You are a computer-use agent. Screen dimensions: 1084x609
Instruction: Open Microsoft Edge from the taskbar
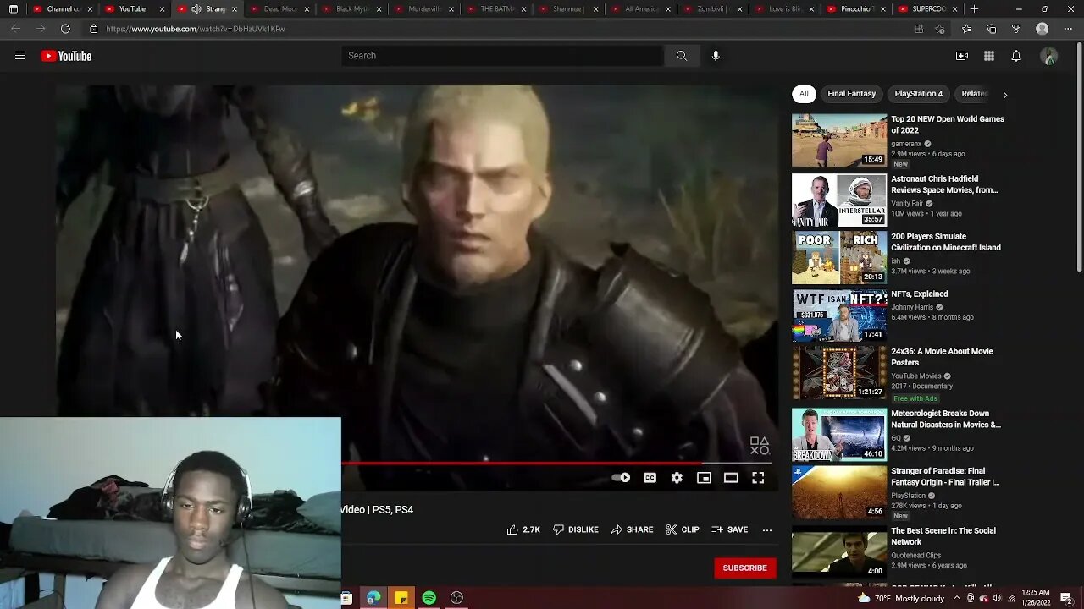tap(373, 598)
